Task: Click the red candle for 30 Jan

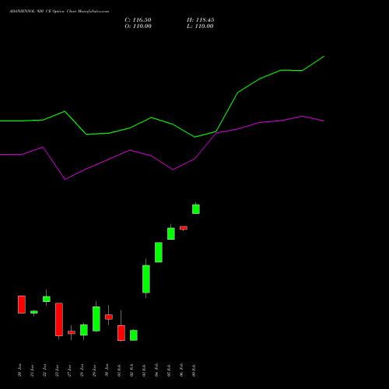Action: point(109,317)
